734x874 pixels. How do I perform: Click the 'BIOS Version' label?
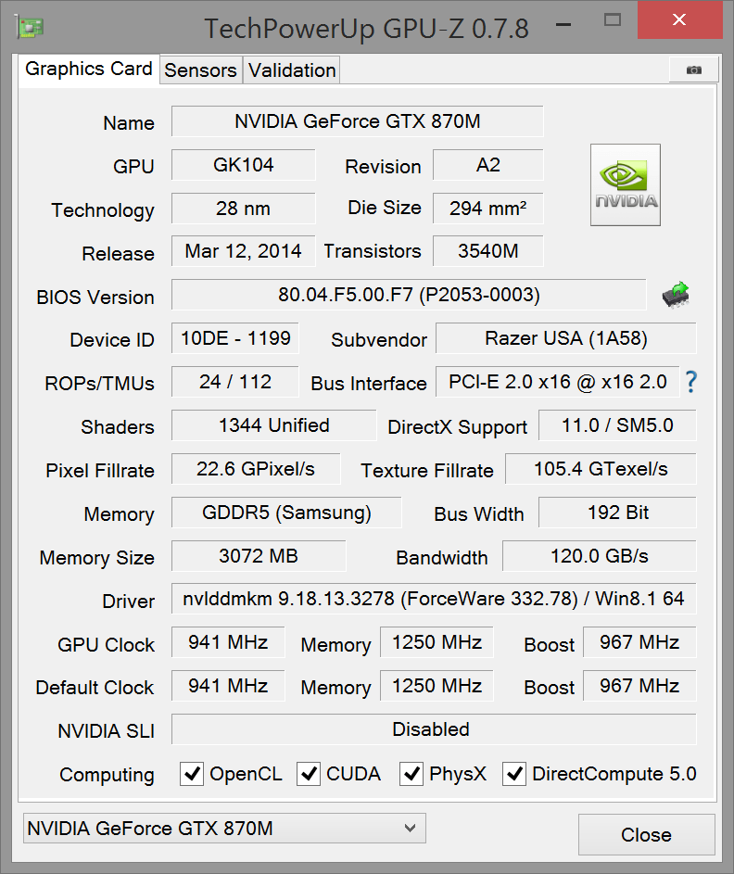coord(95,298)
